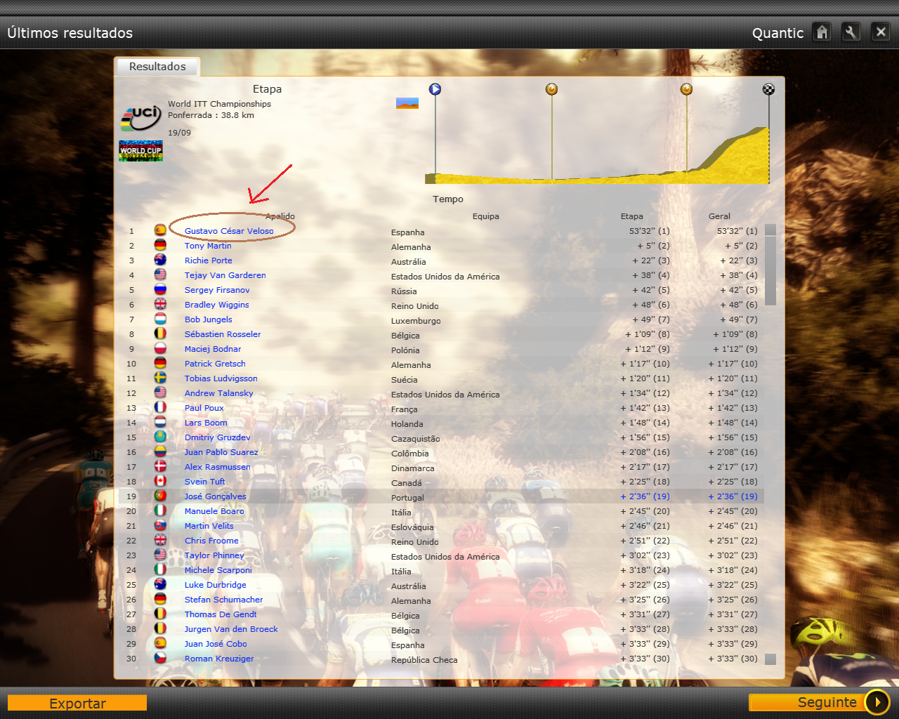Viewport: 899px width, 719px height.
Task: Select the first intermediate checkpoint marker
Action: (x=551, y=89)
